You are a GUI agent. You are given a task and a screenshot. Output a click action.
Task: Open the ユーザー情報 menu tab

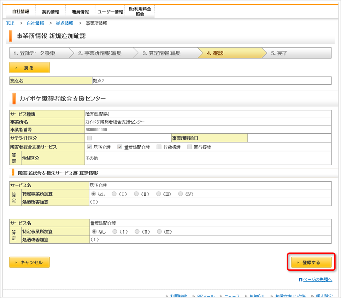tap(110, 12)
